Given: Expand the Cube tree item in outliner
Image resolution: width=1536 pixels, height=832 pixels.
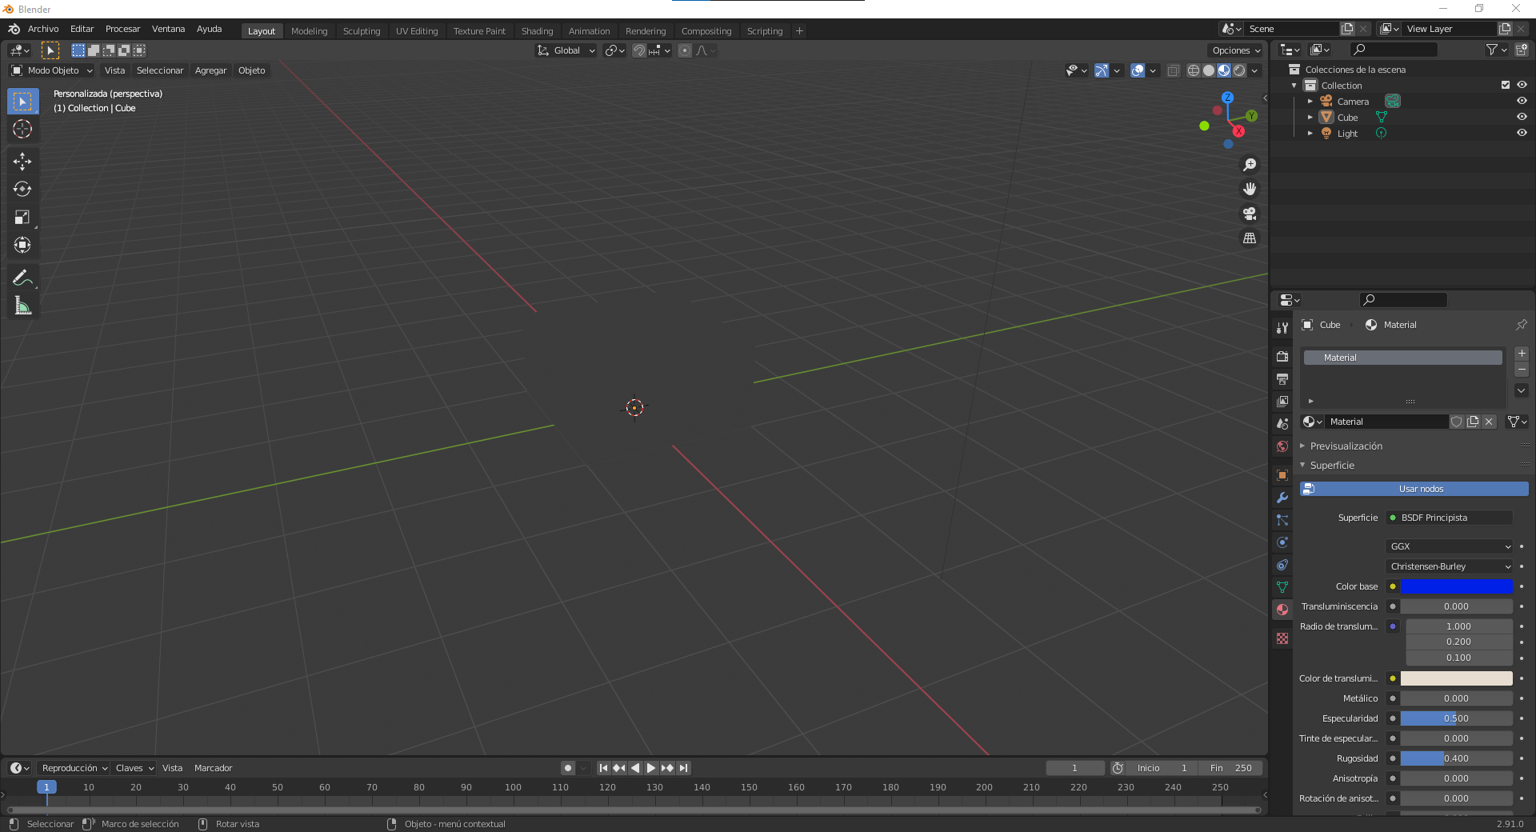Looking at the screenshot, I should coord(1310,117).
